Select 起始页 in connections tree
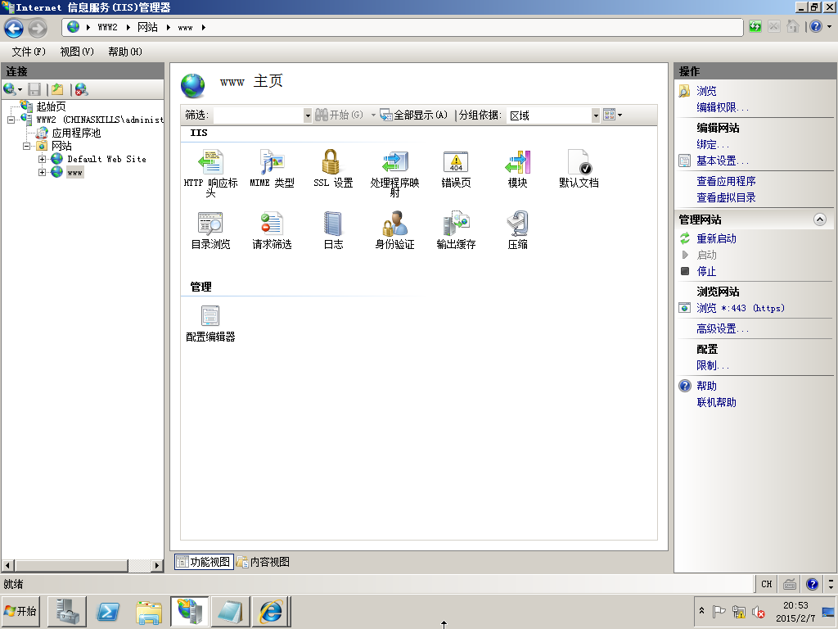Screen dimensions: 838x629 tap(52, 106)
